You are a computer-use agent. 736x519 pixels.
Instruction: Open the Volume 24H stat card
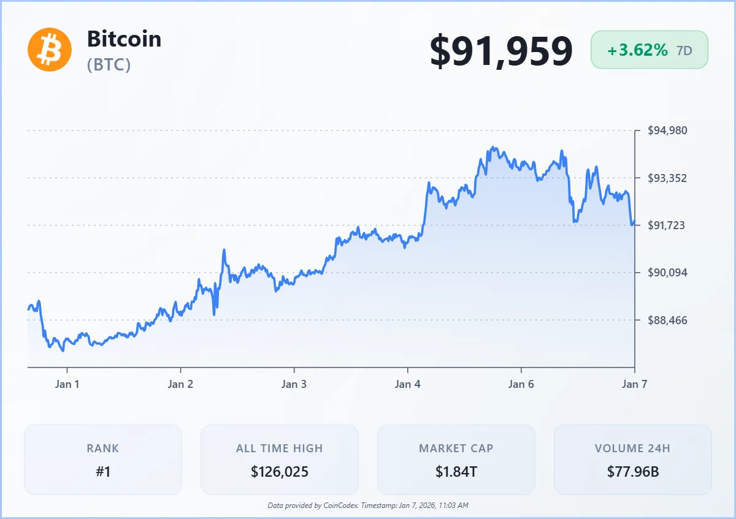pyautogui.click(x=632, y=460)
